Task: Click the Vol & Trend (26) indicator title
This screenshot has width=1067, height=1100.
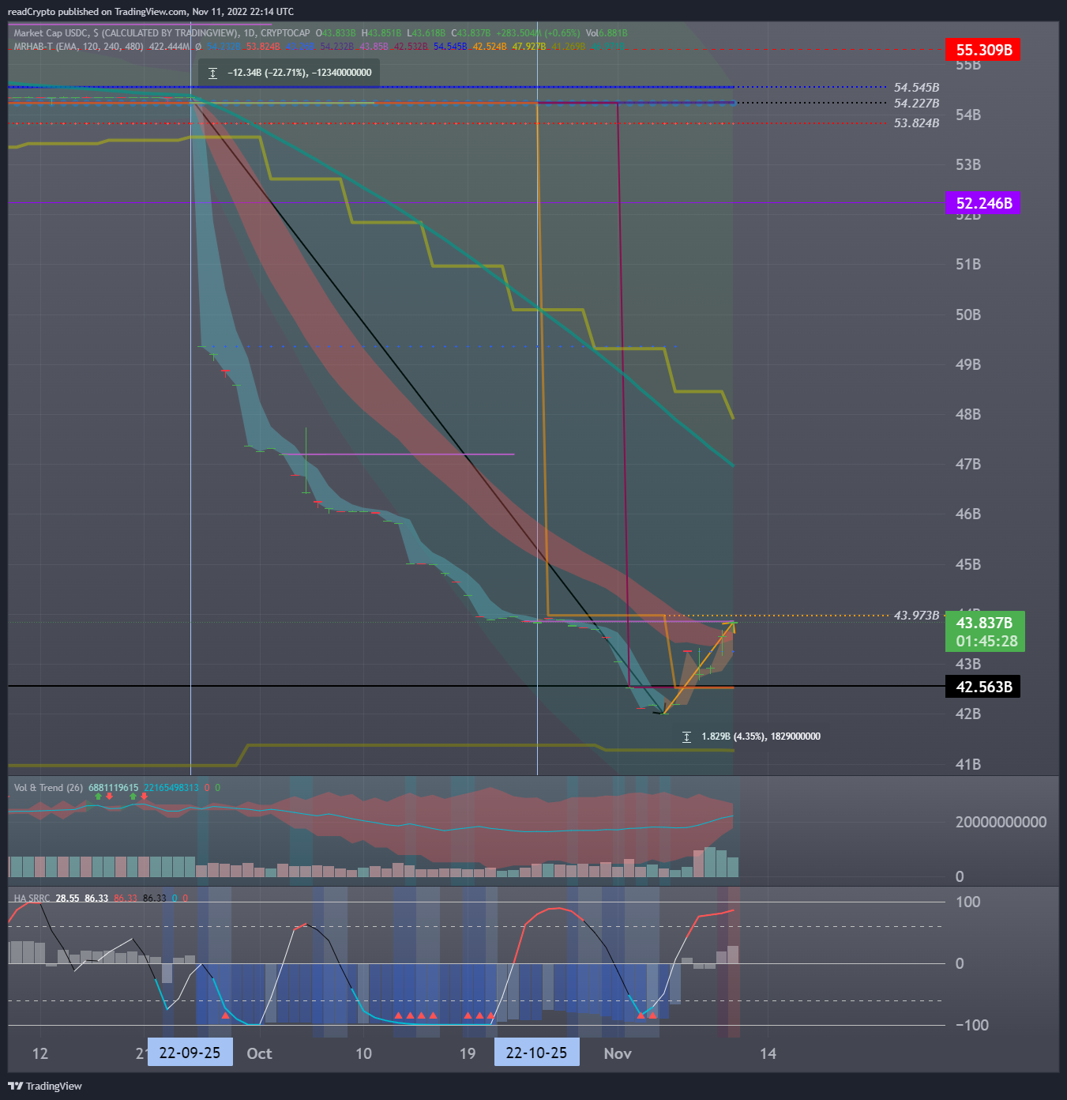Action: coord(48,788)
